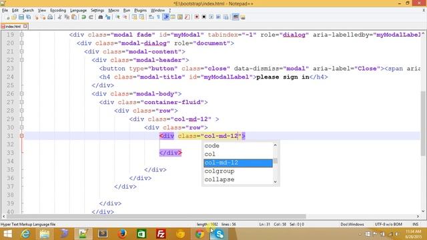Open the Language menu

[79, 11]
